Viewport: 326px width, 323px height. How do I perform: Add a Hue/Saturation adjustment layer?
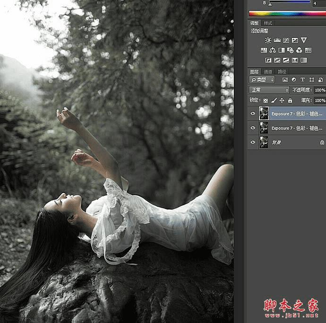264,50
